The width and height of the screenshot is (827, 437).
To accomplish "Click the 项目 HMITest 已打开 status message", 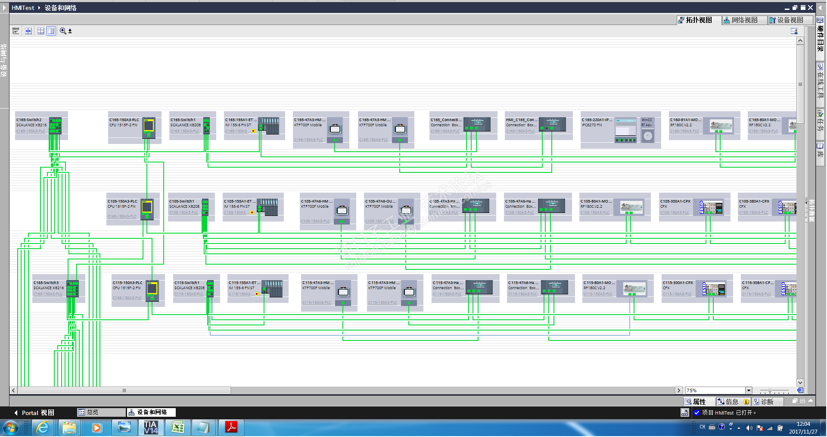I will click(x=729, y=412).
